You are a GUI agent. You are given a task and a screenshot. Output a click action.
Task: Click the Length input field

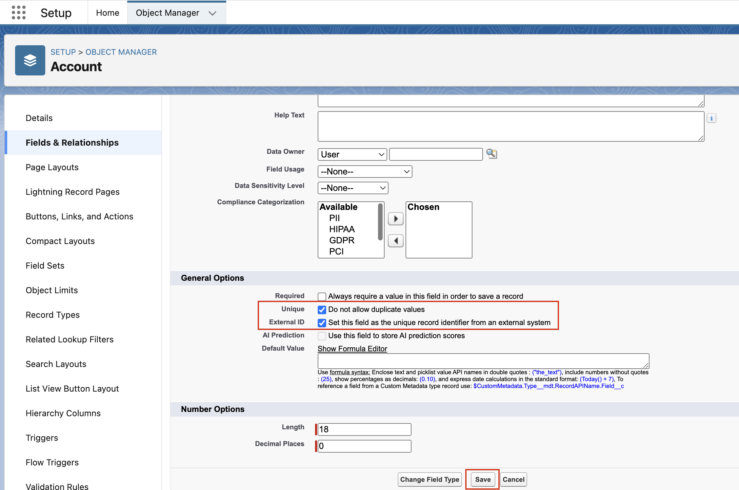pyautogui.click(x=364, y=429)
